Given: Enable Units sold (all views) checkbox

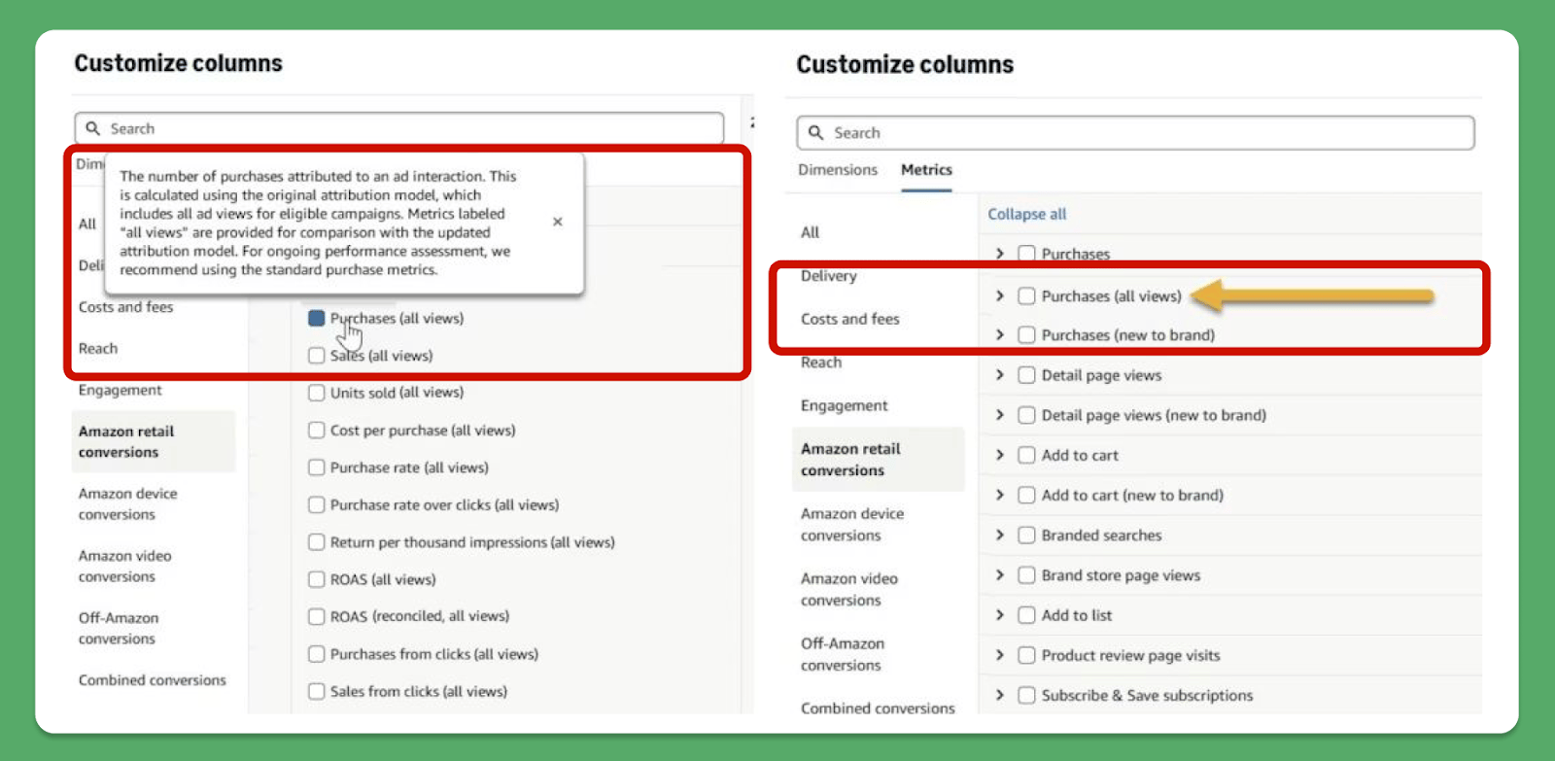Looking at the screenshot, I should pos(317,393).
